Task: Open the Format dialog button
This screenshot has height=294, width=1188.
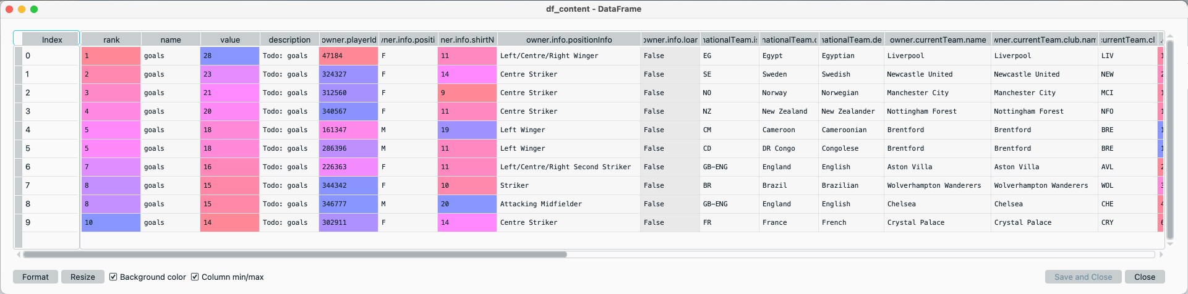Action: point(35,277)
